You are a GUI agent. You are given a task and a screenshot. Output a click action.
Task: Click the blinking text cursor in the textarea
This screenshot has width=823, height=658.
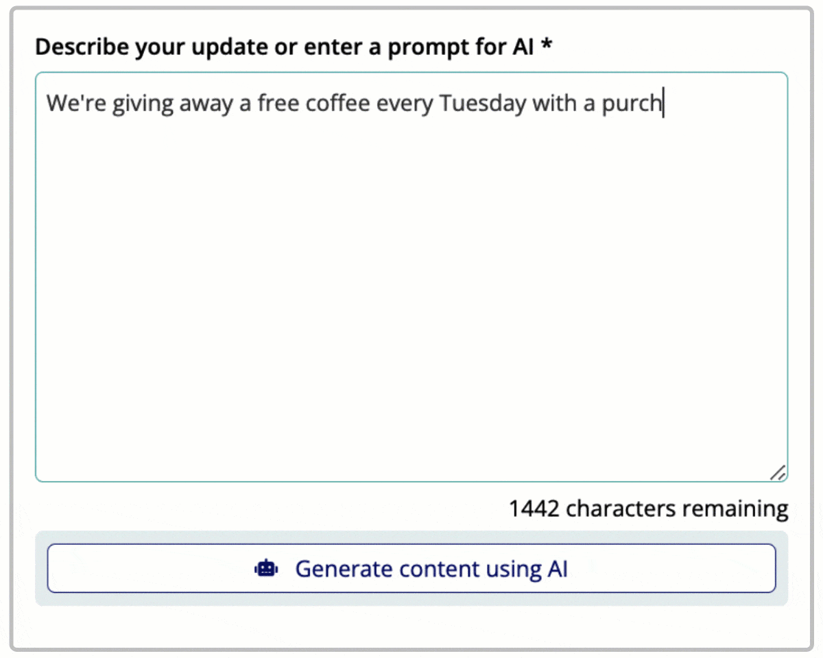click(x=663, y=103)
